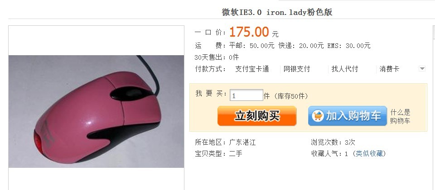Image resolution: width=435 pixels, height=190 pixels.
Task: Click the pink mouse product photo
Action: coord(96,111)
